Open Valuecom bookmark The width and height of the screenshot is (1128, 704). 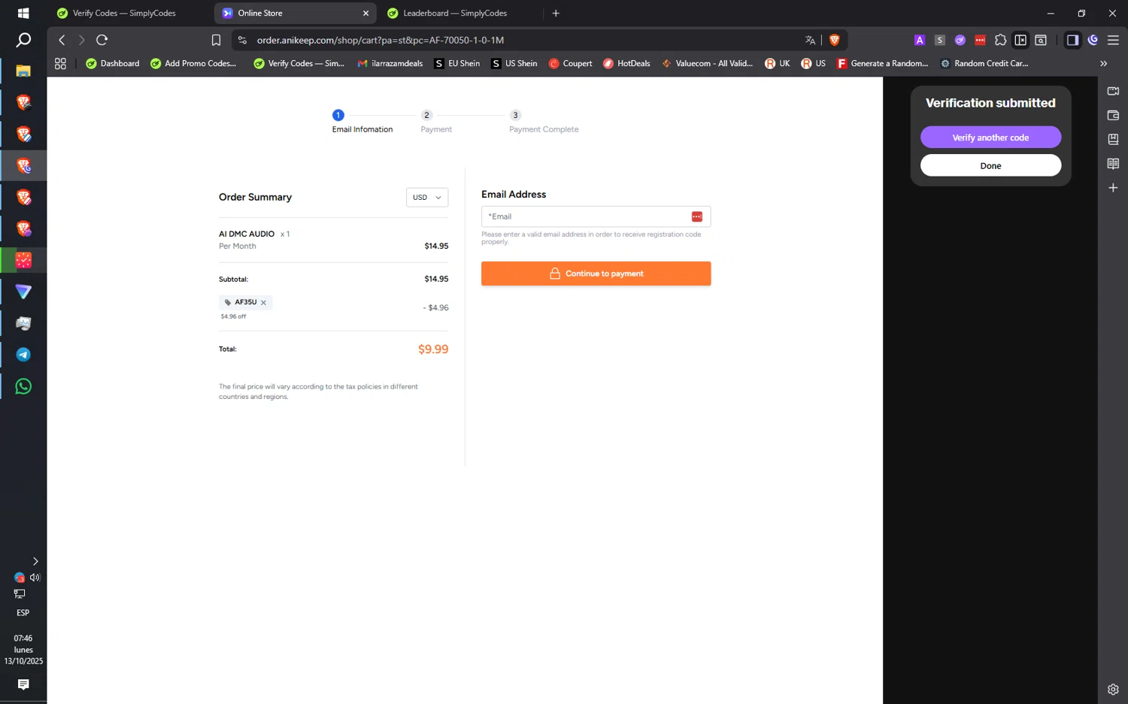[707, 63]
